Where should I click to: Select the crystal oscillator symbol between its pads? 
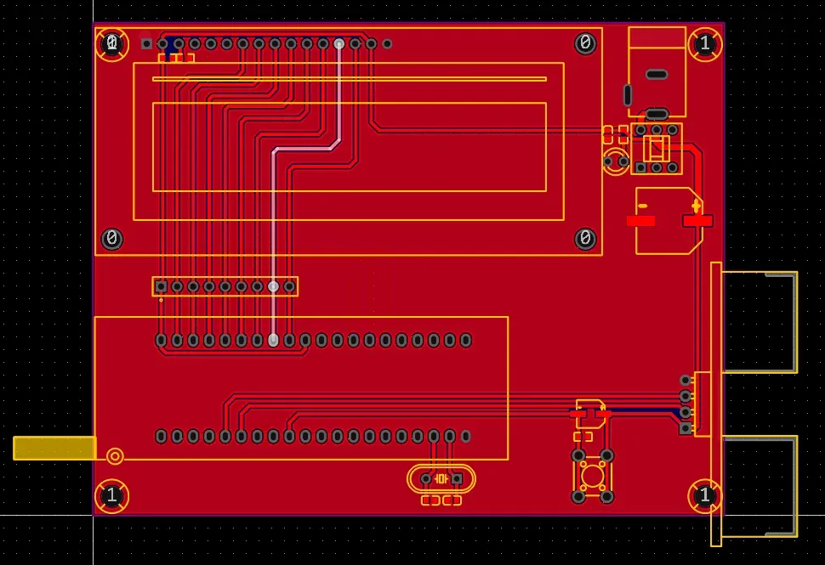pyautogui.click(x=441, y=479)
